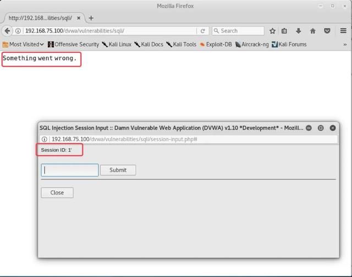Image resolution: width=352 pixels, height=277 pixels.
Task: Click the Firefox Search box
Action: pos(239,31)
